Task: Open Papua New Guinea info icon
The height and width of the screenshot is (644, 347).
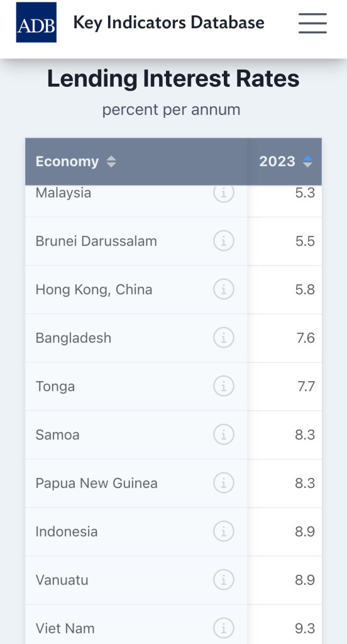Action: pos(224,483)
